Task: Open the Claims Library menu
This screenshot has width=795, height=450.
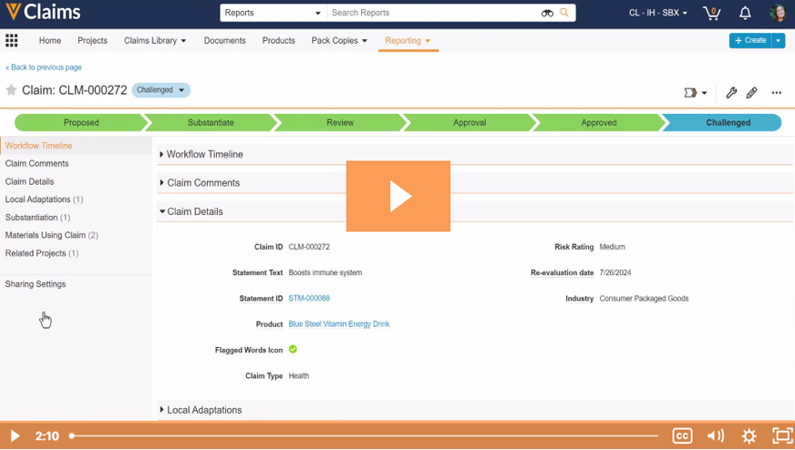Action: [x=154, y=40]
